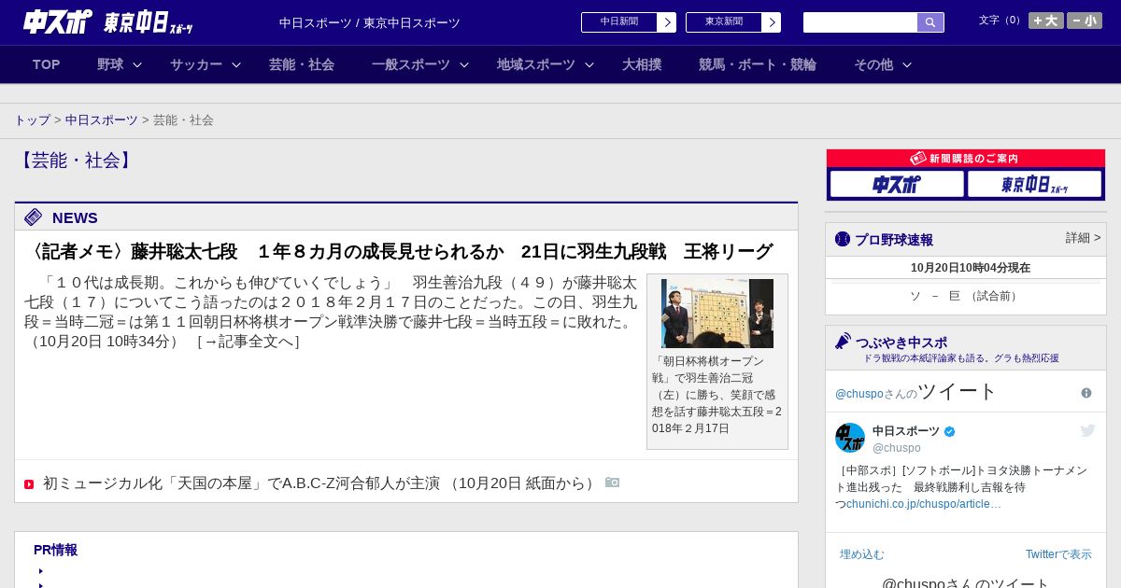Click the Chunichi Sports logo
The image size is (1121, 588).
(57, 22)
